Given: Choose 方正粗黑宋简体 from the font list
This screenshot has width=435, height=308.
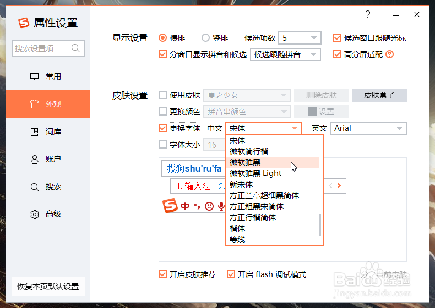Looking at the screenshot, I should click(x=273, y=206).
